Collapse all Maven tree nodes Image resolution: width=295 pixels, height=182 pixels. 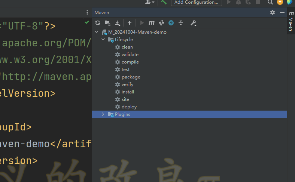181,23
